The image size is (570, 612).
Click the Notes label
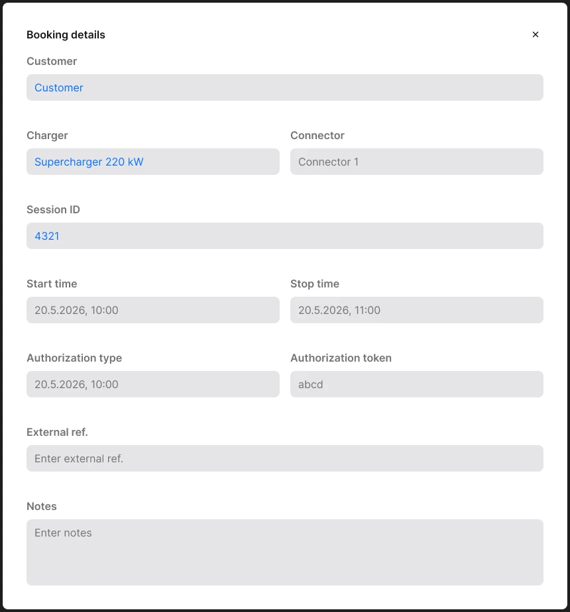(x=41, y=506)
